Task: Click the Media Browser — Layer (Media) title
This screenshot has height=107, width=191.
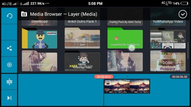Action: click(64, 14)
